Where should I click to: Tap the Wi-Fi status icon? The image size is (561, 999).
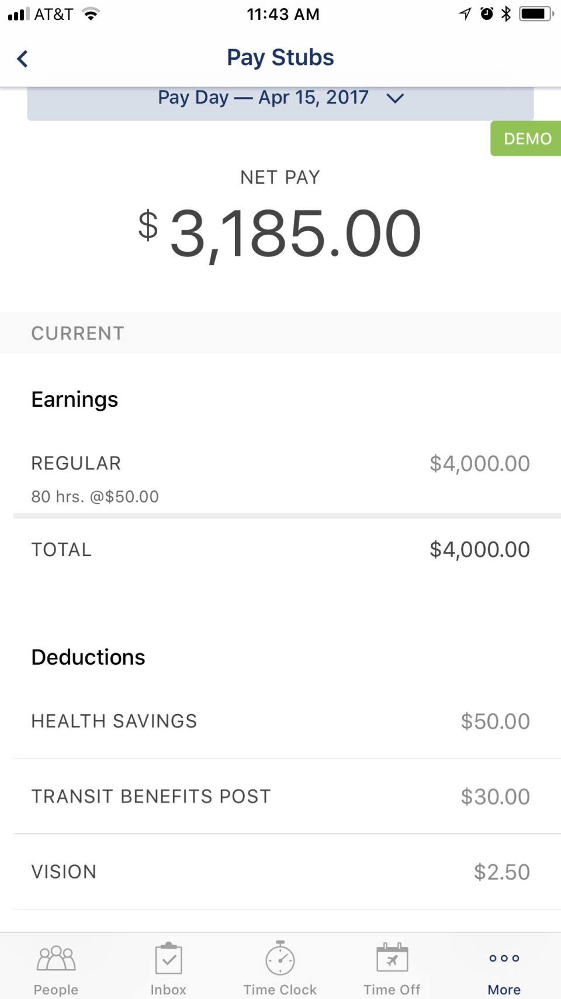[91, 14]
